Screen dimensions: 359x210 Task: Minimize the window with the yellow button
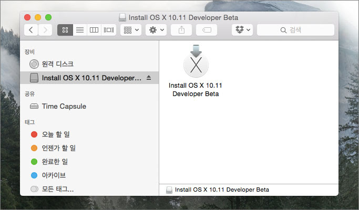[38, 17]
